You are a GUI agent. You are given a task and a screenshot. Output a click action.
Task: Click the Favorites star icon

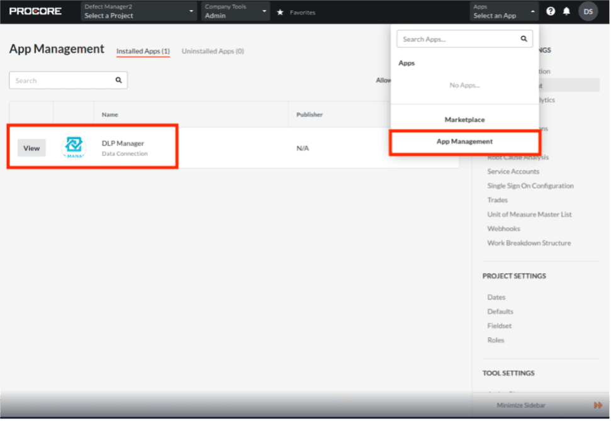[280, 13]
